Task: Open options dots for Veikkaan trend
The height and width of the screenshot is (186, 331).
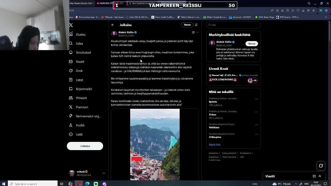Action: tap(257, 125)
